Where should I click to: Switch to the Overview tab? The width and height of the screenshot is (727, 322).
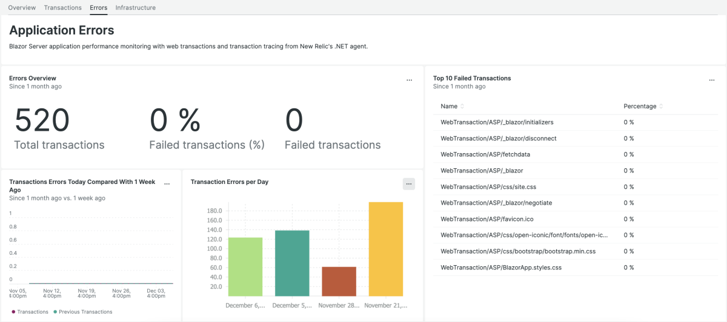point(22,8)
